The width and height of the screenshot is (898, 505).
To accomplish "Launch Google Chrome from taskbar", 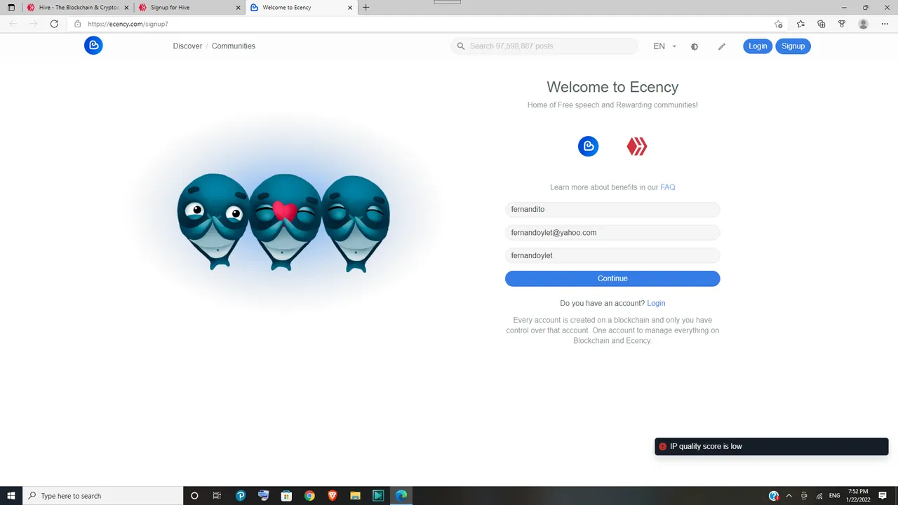I will (309, 495).
